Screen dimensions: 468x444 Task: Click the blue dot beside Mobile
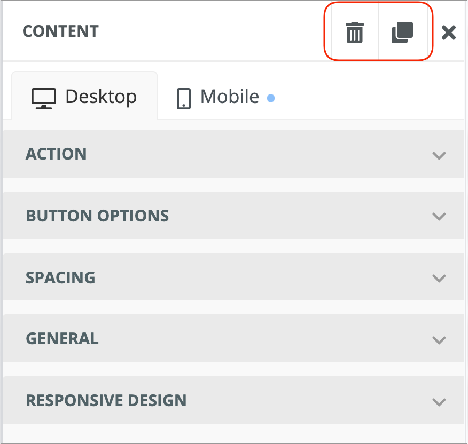[271, 98]
